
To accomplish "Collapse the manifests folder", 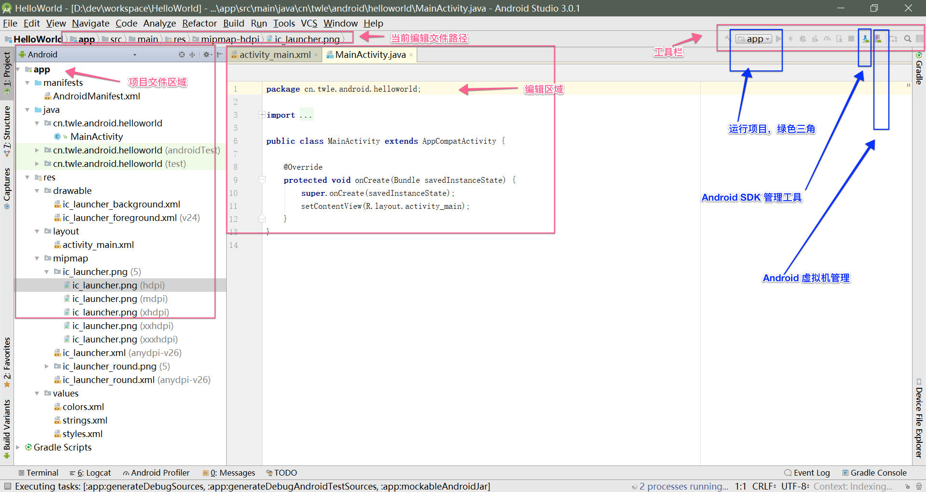I will (x=27, y=83).
